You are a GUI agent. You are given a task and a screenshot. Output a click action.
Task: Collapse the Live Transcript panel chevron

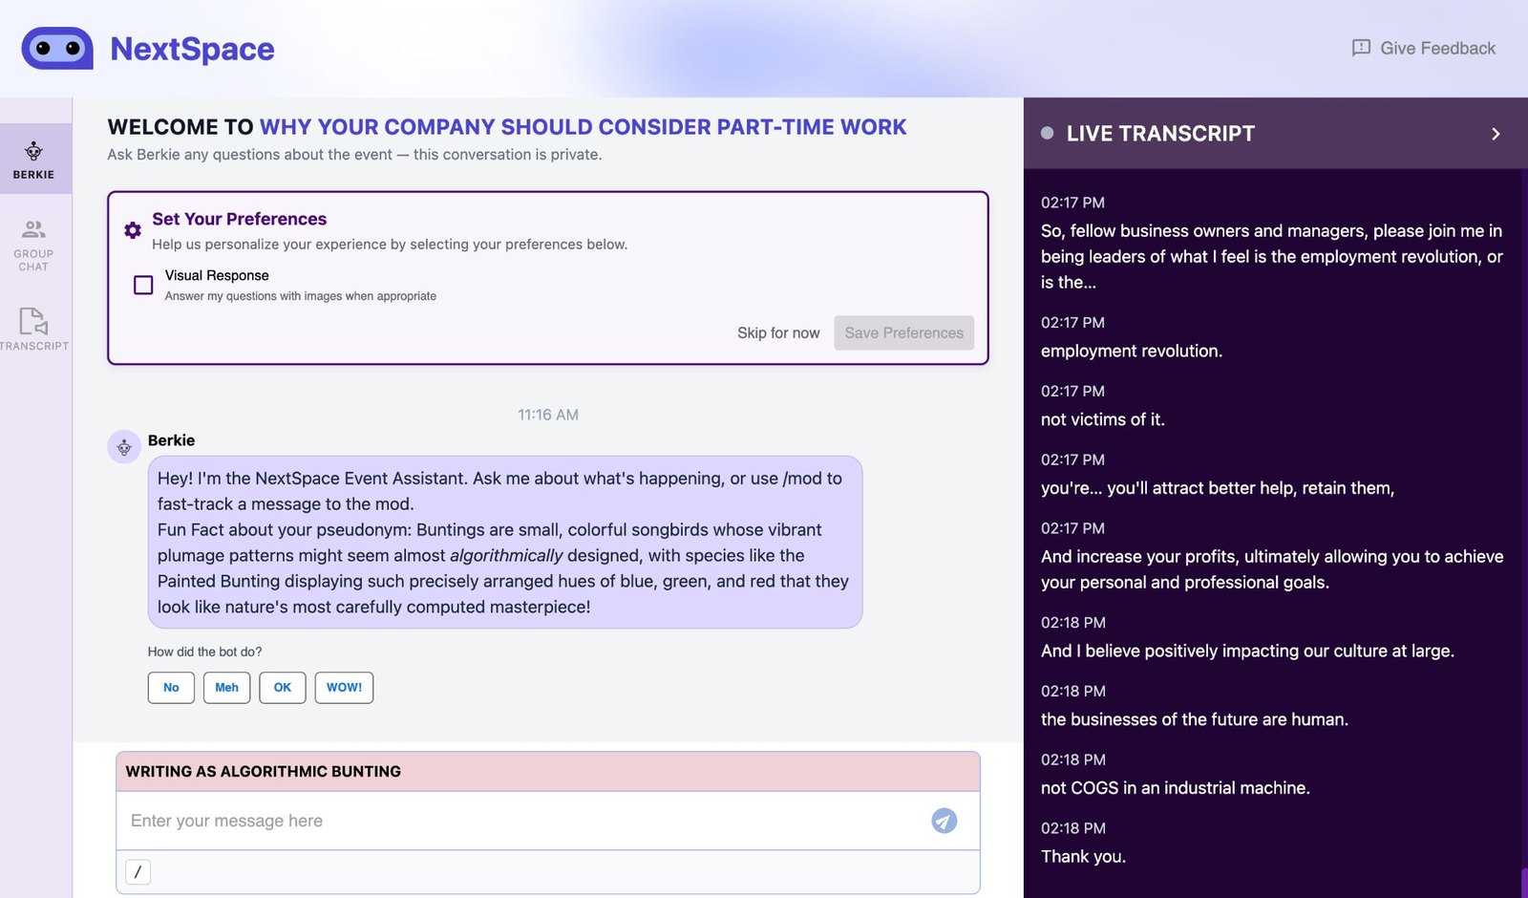click(x=1496, y=134)
